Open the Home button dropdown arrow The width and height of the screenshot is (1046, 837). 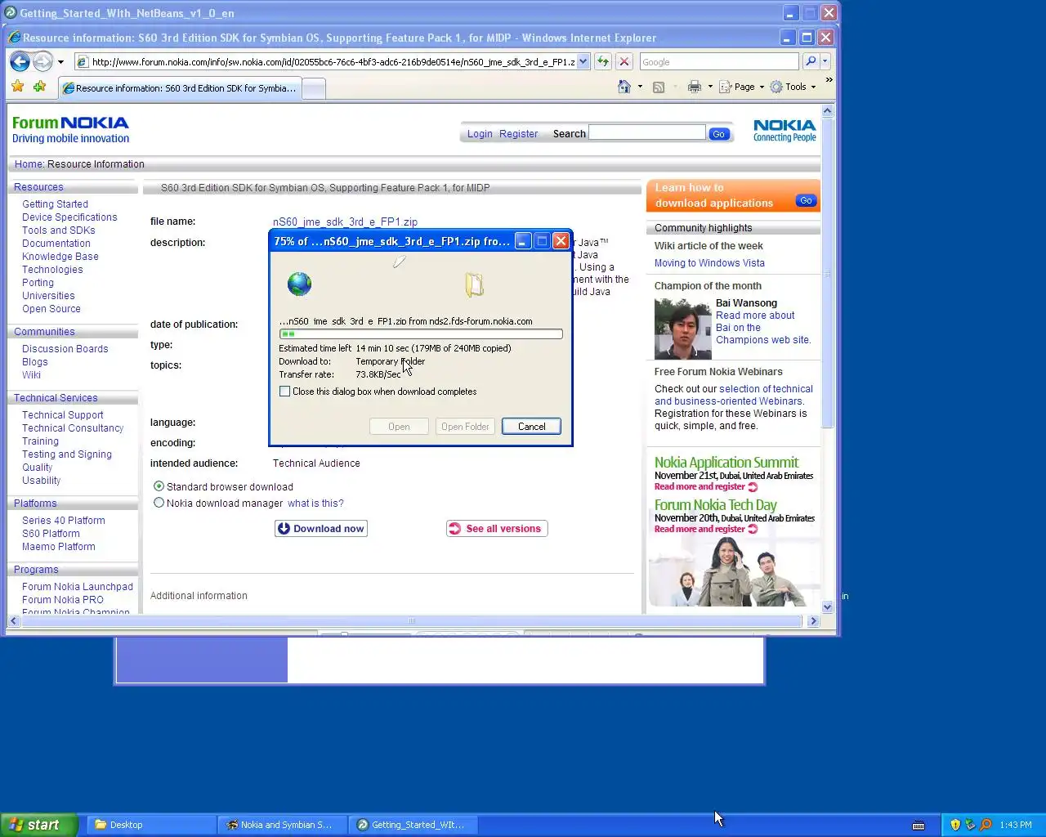pos(640,87)
